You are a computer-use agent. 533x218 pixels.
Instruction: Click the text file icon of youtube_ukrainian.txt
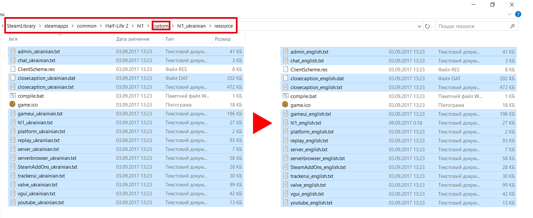pyautogui.click(x=13, y=202)
